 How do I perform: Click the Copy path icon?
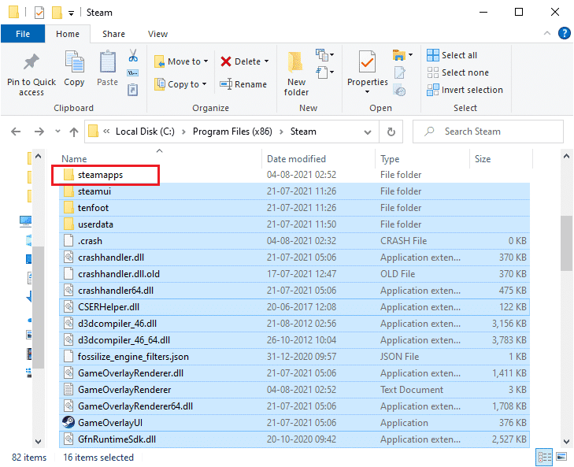tap(132, 73)
